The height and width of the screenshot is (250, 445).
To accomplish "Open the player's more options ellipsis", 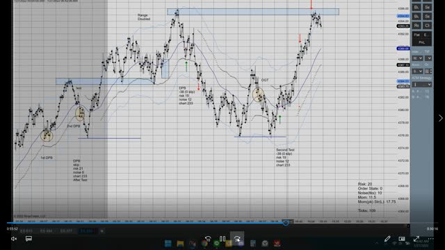I will click(431, 239).
